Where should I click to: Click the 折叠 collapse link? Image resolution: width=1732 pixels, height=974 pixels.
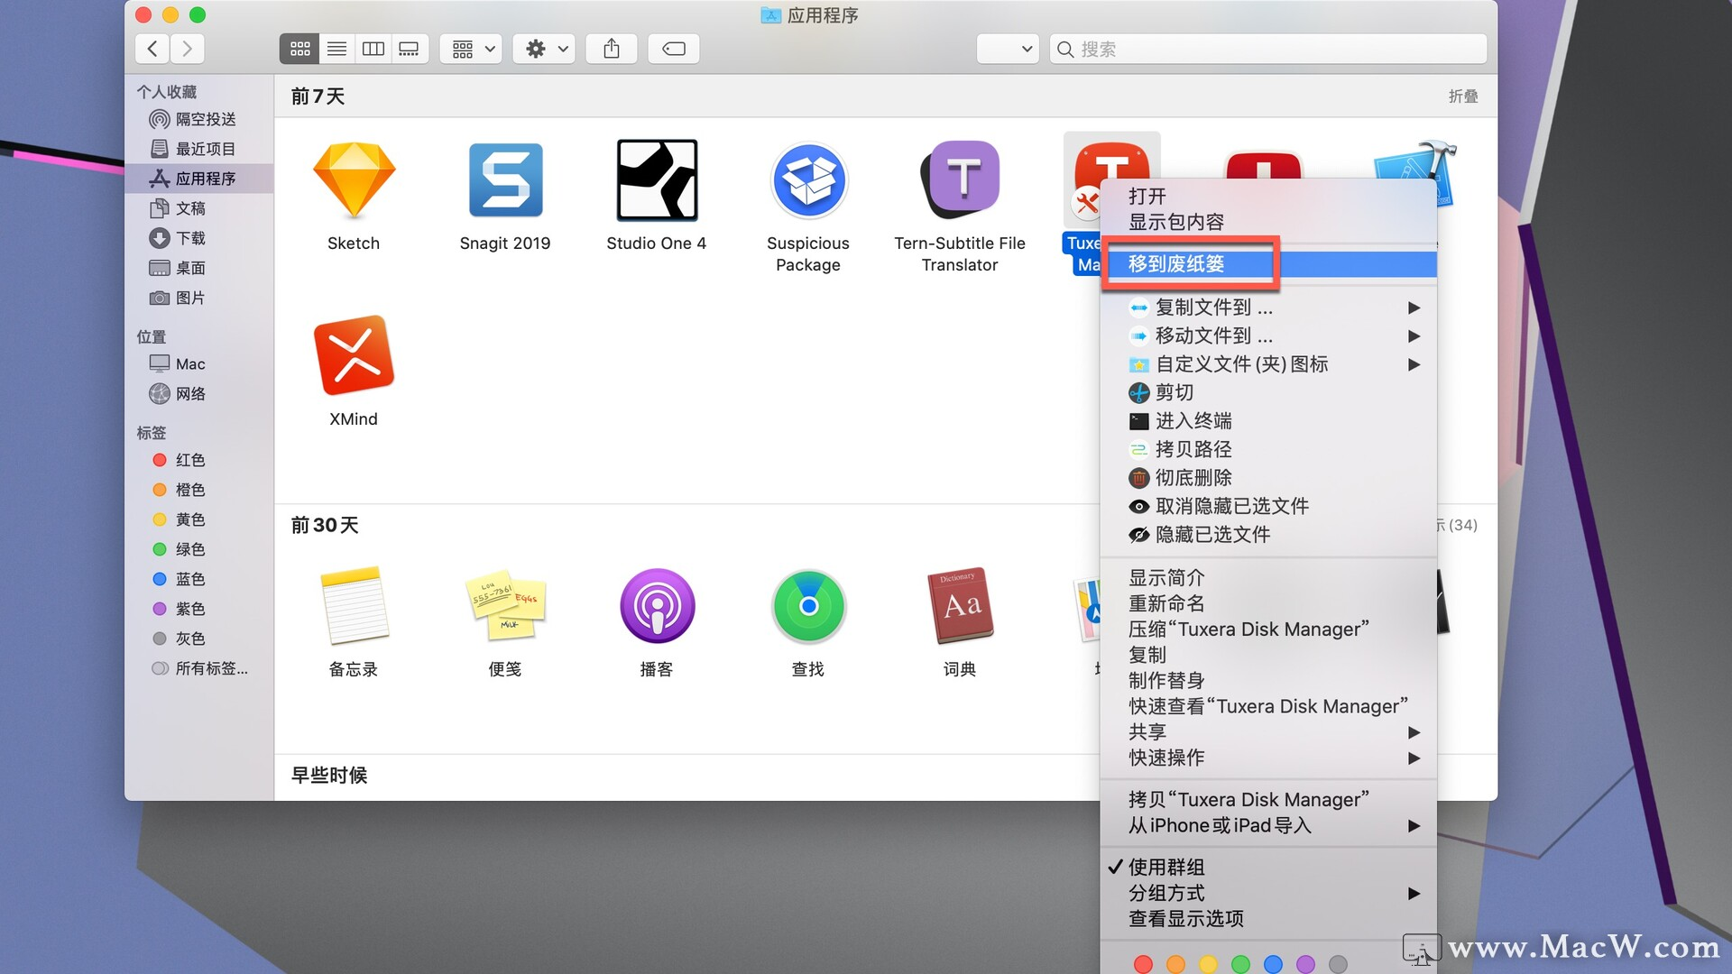coord(1462,96)
